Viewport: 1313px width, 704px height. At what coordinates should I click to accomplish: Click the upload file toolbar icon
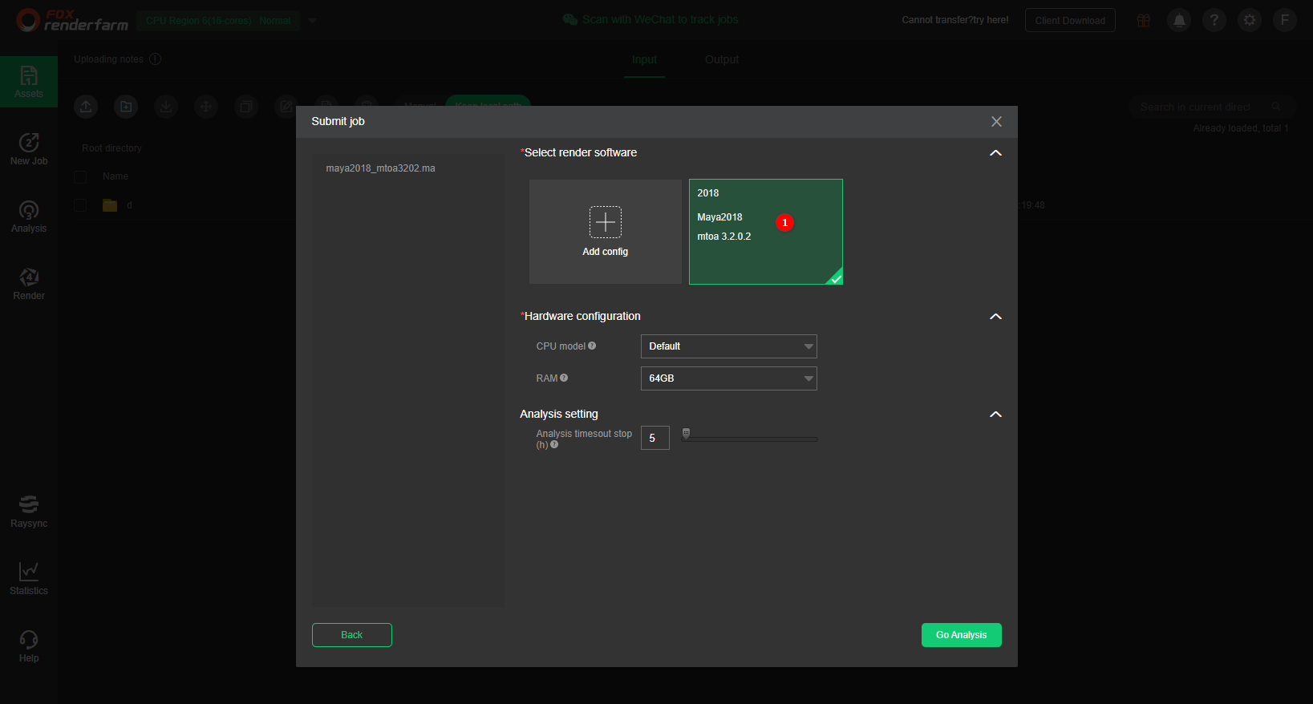86,107
